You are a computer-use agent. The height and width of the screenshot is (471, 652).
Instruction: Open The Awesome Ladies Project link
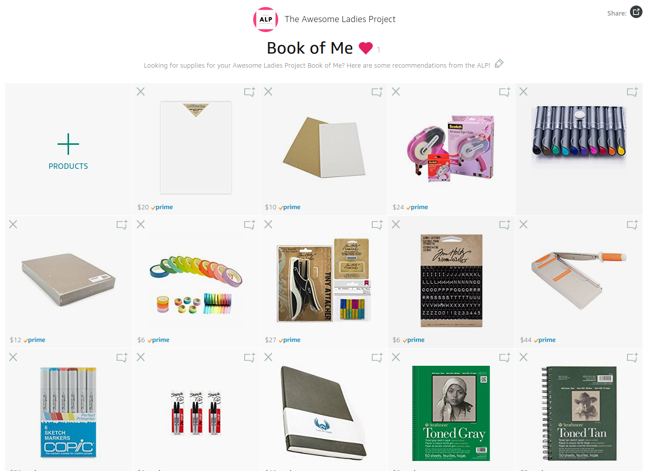(340, 19)
